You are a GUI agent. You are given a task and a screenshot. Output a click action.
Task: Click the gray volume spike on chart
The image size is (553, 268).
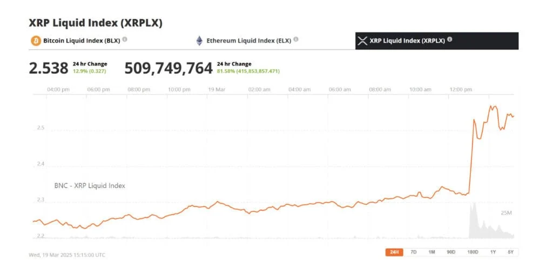coord(474,222)
